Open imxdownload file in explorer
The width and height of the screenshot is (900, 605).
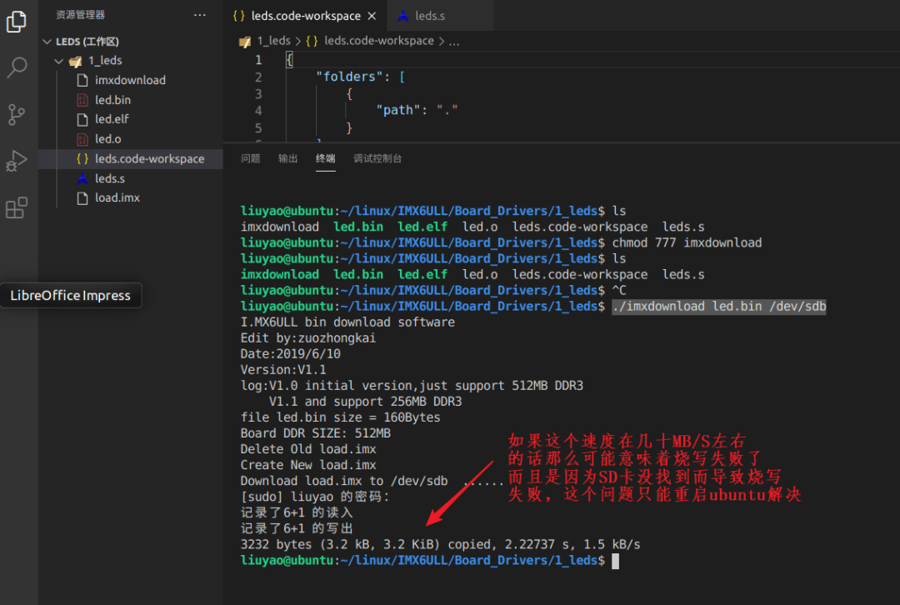[130, 80]
